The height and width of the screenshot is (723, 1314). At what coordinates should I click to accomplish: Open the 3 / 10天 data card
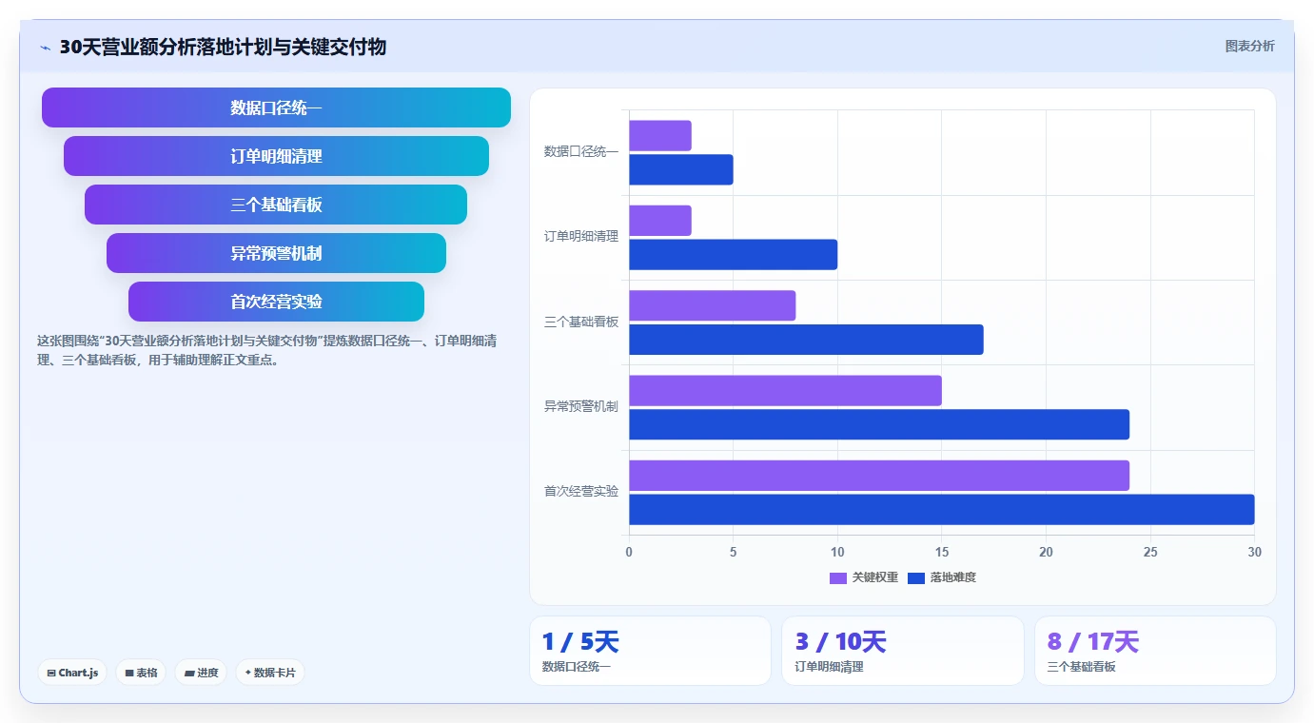coord(903,651)
